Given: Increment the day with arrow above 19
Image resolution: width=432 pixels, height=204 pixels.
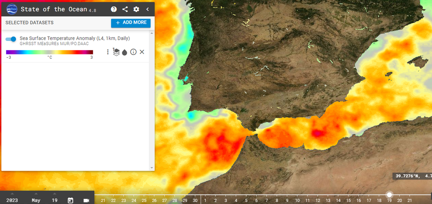Looking at the screenshot, I should tap(54, 194).
